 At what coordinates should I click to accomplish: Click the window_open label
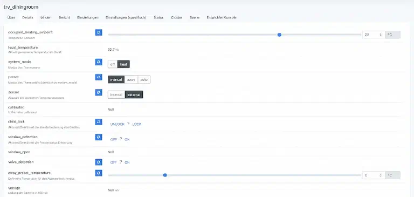pos(19,152)
